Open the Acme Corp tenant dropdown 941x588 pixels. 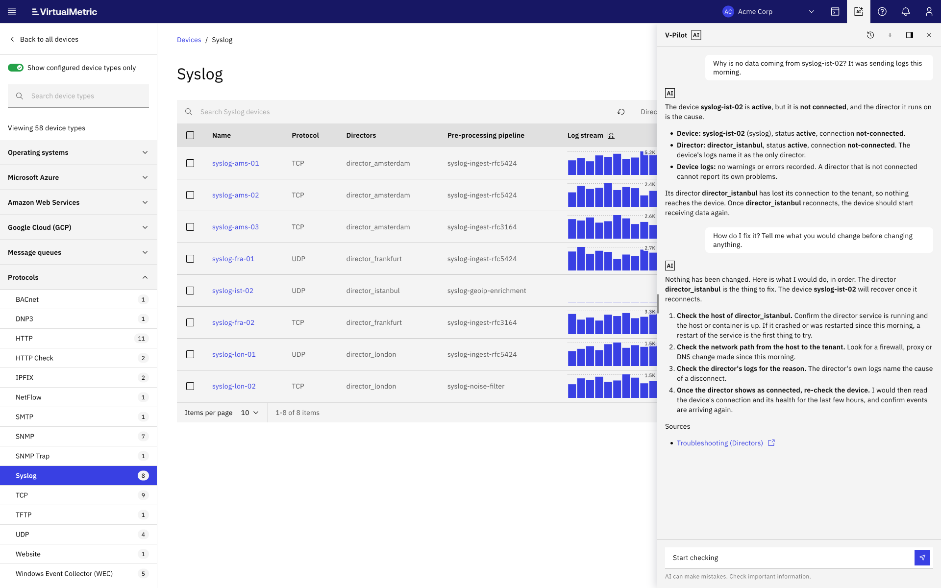click(x=768, y=12)
